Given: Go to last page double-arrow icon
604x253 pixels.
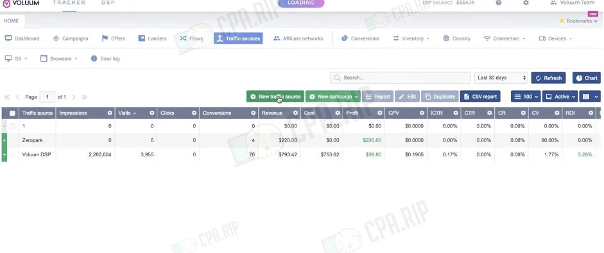Looking at the screenshot, I should click(84, 97).
